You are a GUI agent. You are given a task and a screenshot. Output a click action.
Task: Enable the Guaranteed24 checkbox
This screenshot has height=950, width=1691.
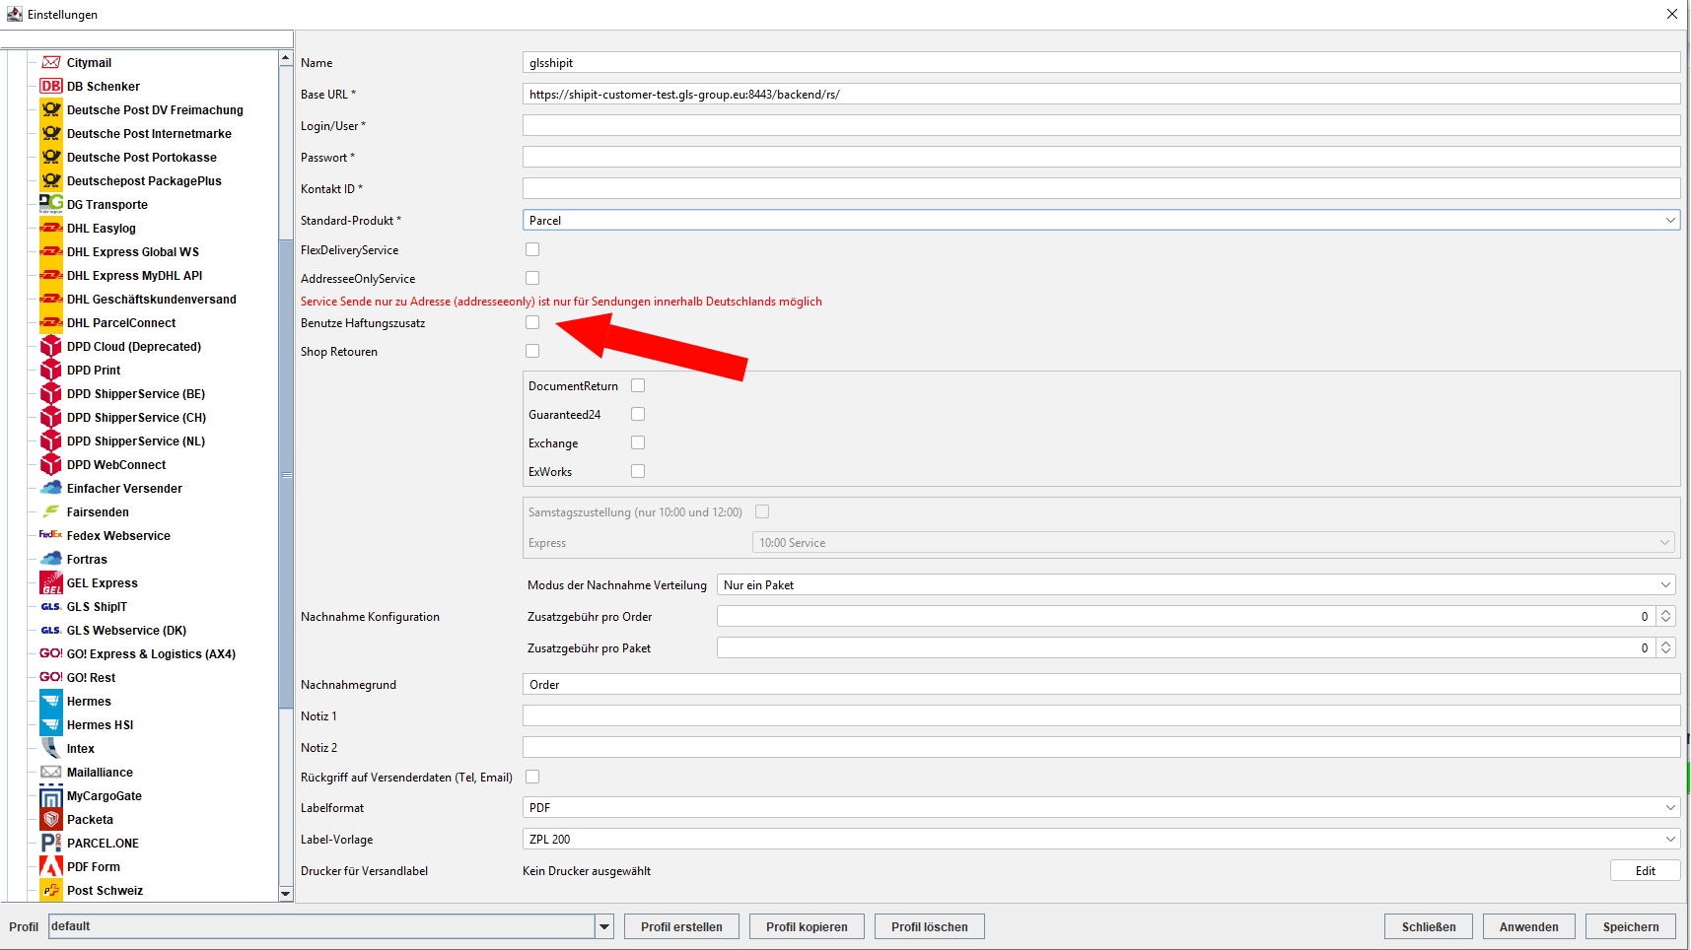click(638, 414)
